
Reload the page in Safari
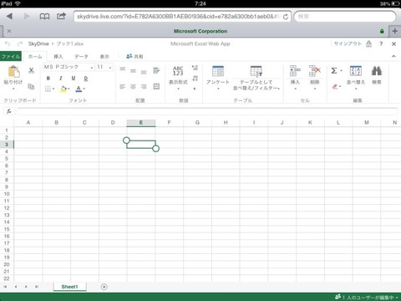click(x=286, y=17)
